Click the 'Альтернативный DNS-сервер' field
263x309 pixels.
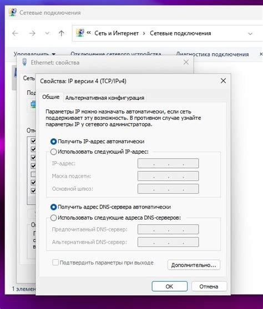pos(168,242)
